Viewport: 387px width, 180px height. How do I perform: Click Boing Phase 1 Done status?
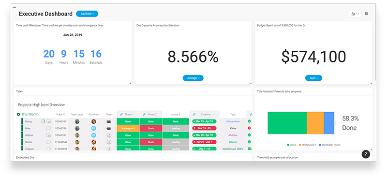(x=128, y=121)
